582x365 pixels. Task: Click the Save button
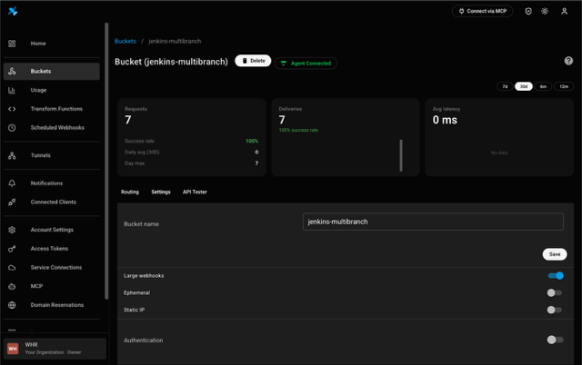555,254
